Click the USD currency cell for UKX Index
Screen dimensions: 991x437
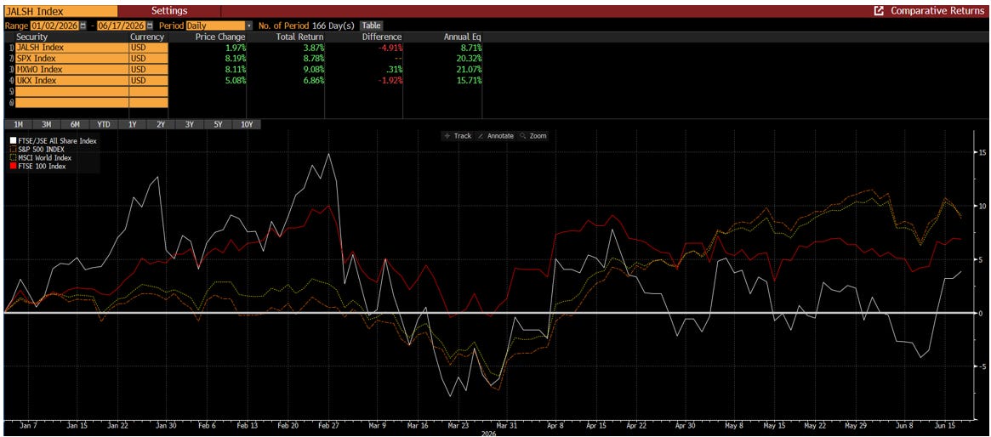149,80
